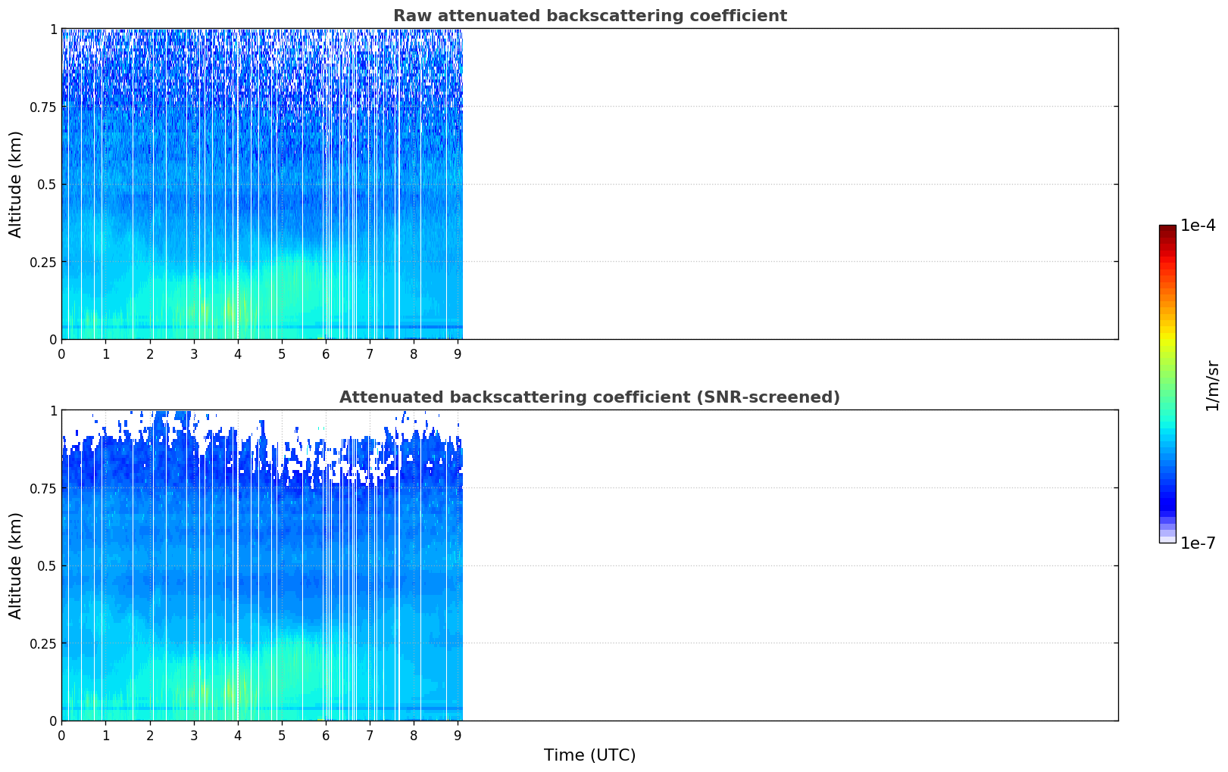Click the colorbar's 1e-7 minimum label

[x=1198, y=543]
